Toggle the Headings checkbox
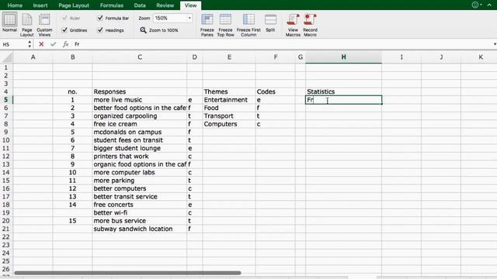 tap(100, 30)
